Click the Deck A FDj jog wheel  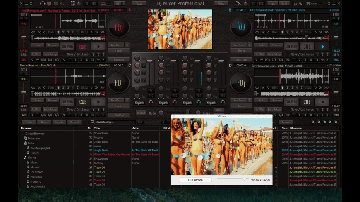coord(119,28)
